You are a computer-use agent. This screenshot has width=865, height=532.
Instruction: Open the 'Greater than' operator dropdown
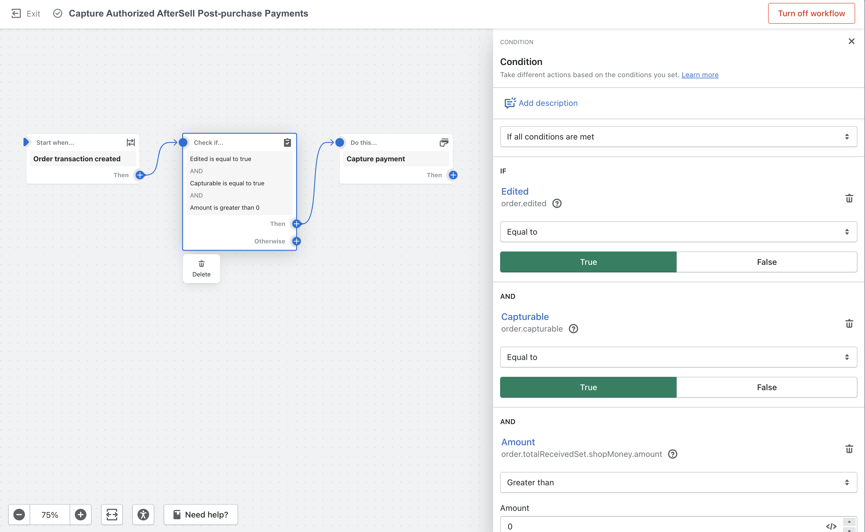point(678,482)
